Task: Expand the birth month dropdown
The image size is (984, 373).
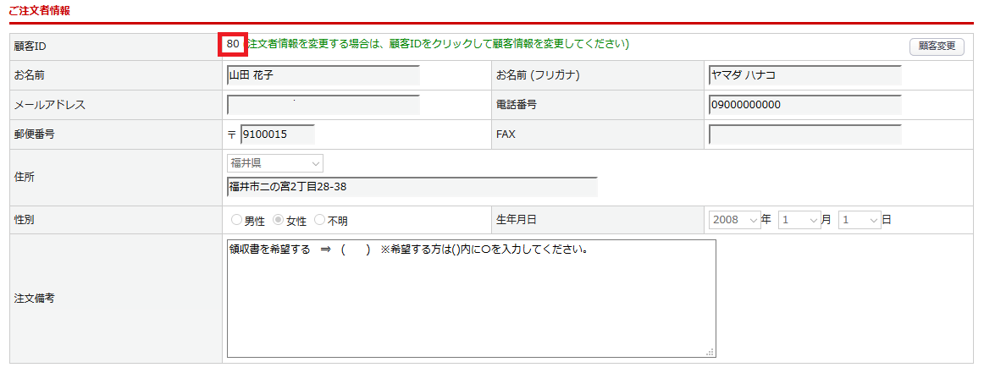Action: pos(799,220)
